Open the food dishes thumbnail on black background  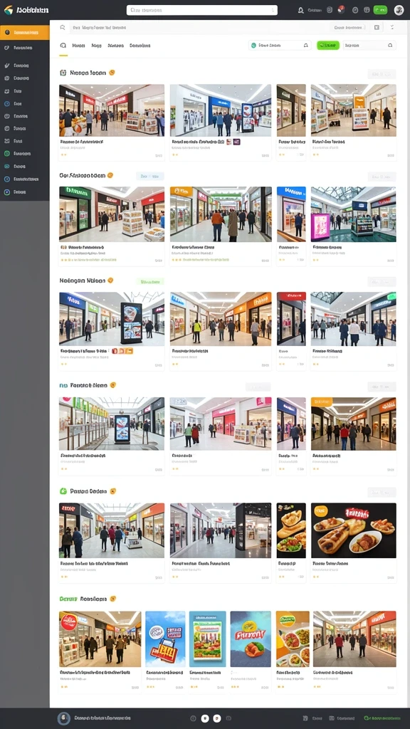[x=353, y=530]
